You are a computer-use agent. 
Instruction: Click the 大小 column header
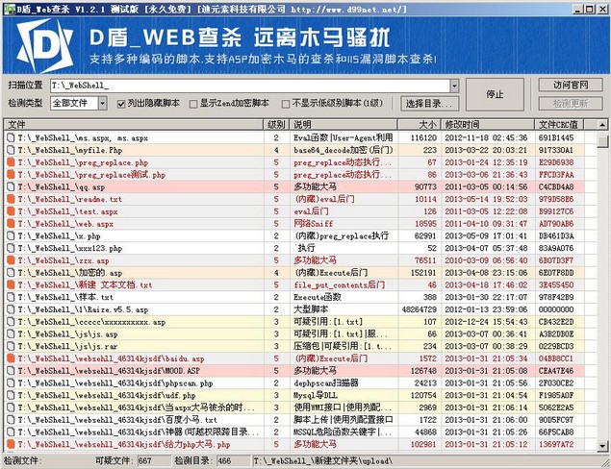click(414, 125)
